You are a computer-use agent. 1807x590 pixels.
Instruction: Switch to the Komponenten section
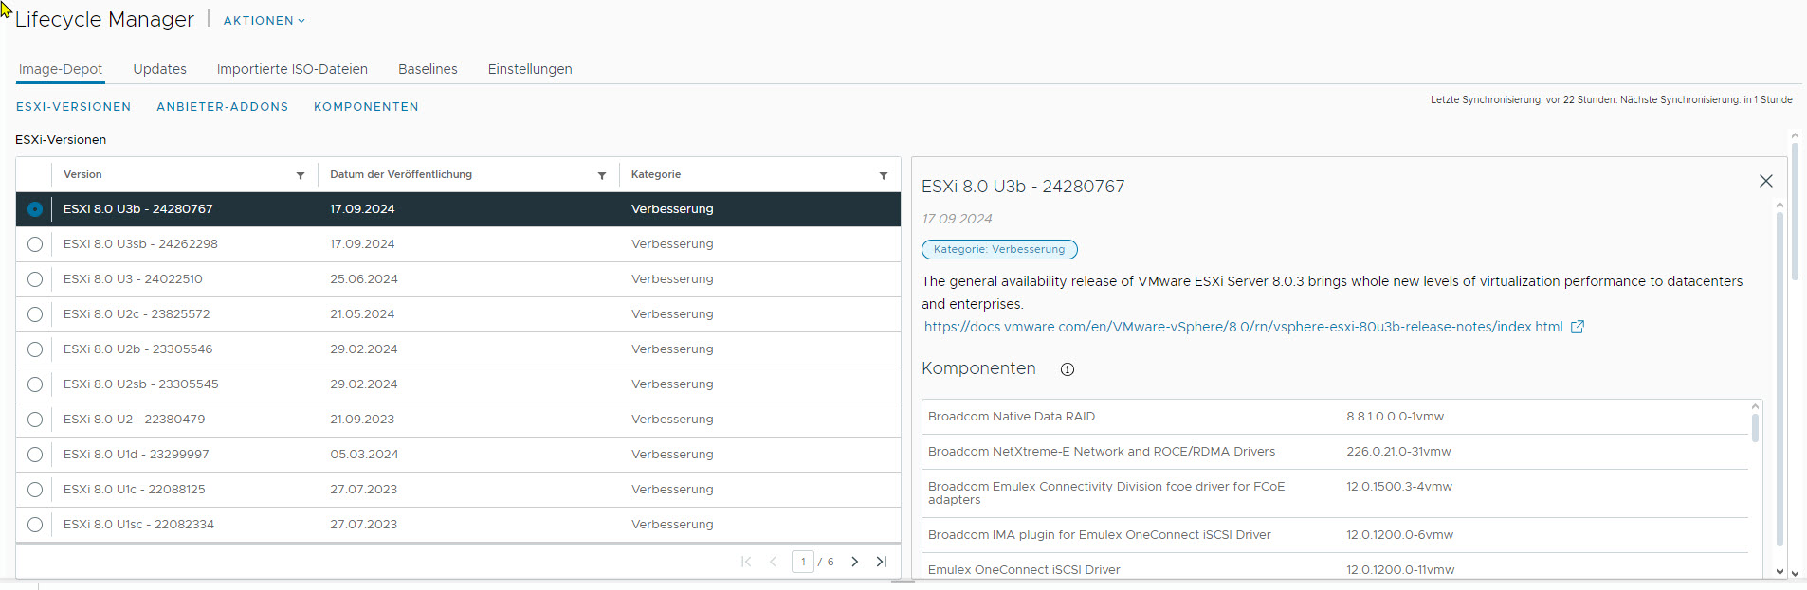point(366,107)
